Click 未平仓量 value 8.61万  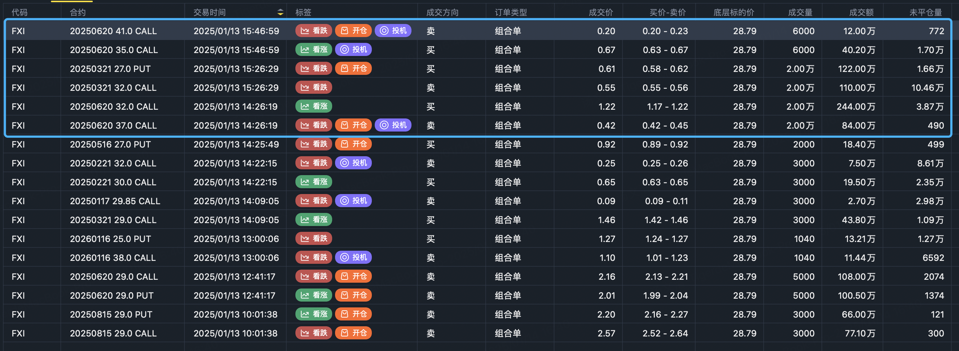(930, 163)
